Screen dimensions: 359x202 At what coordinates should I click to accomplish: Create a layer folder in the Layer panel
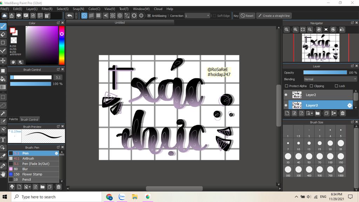(x=318, y=113)
